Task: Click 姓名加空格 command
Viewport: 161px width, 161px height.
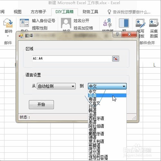Action: [83, 28]
